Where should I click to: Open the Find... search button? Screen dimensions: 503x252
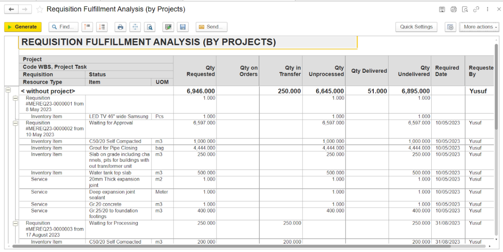[x=63, y=27]
